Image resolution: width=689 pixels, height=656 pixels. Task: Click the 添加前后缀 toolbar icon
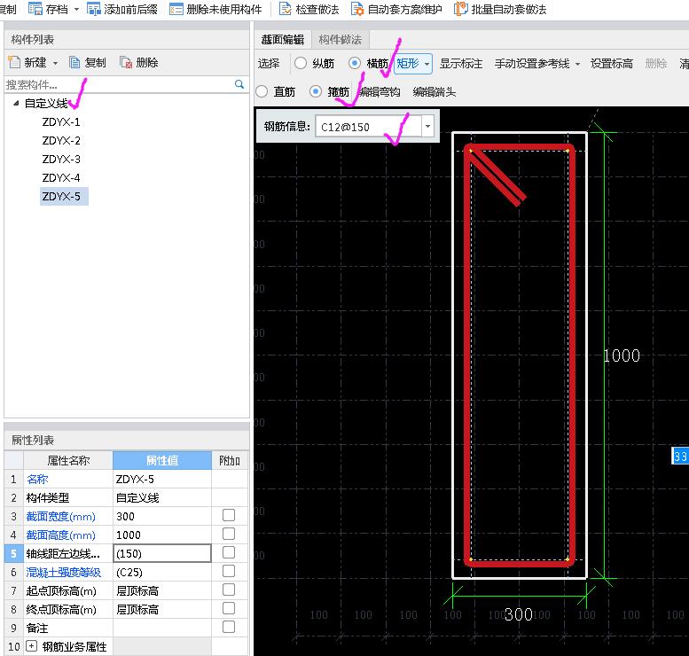(x=94, y=9)
